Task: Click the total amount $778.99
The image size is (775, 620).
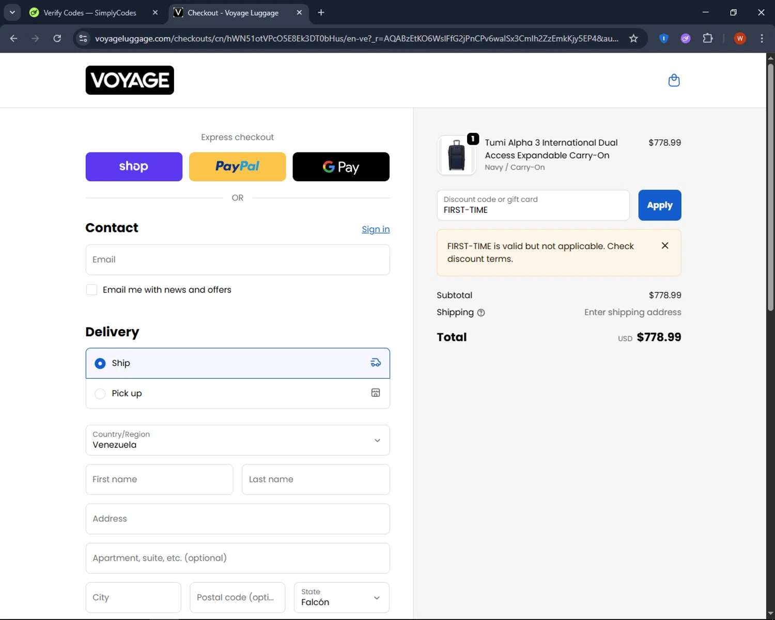Action: (659, 337)
